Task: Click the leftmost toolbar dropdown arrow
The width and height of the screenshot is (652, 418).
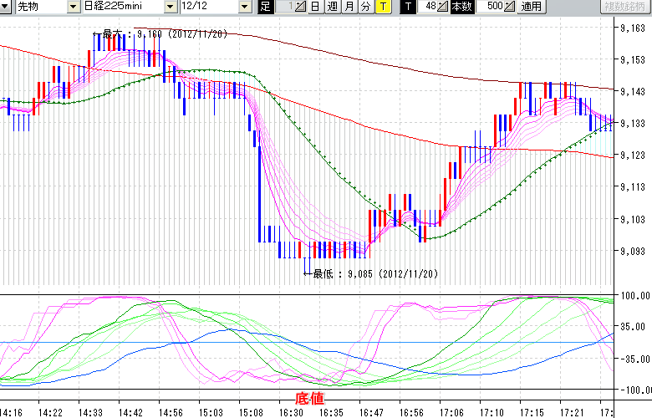Action: (x=5, y=7)
